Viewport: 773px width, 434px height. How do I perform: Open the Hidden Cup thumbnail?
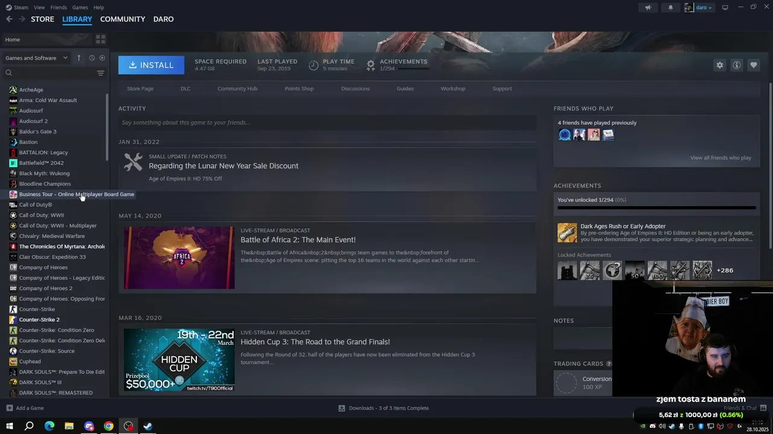coord(179,360)
